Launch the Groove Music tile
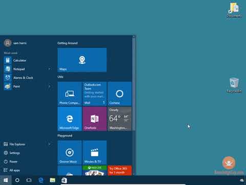 70,153
